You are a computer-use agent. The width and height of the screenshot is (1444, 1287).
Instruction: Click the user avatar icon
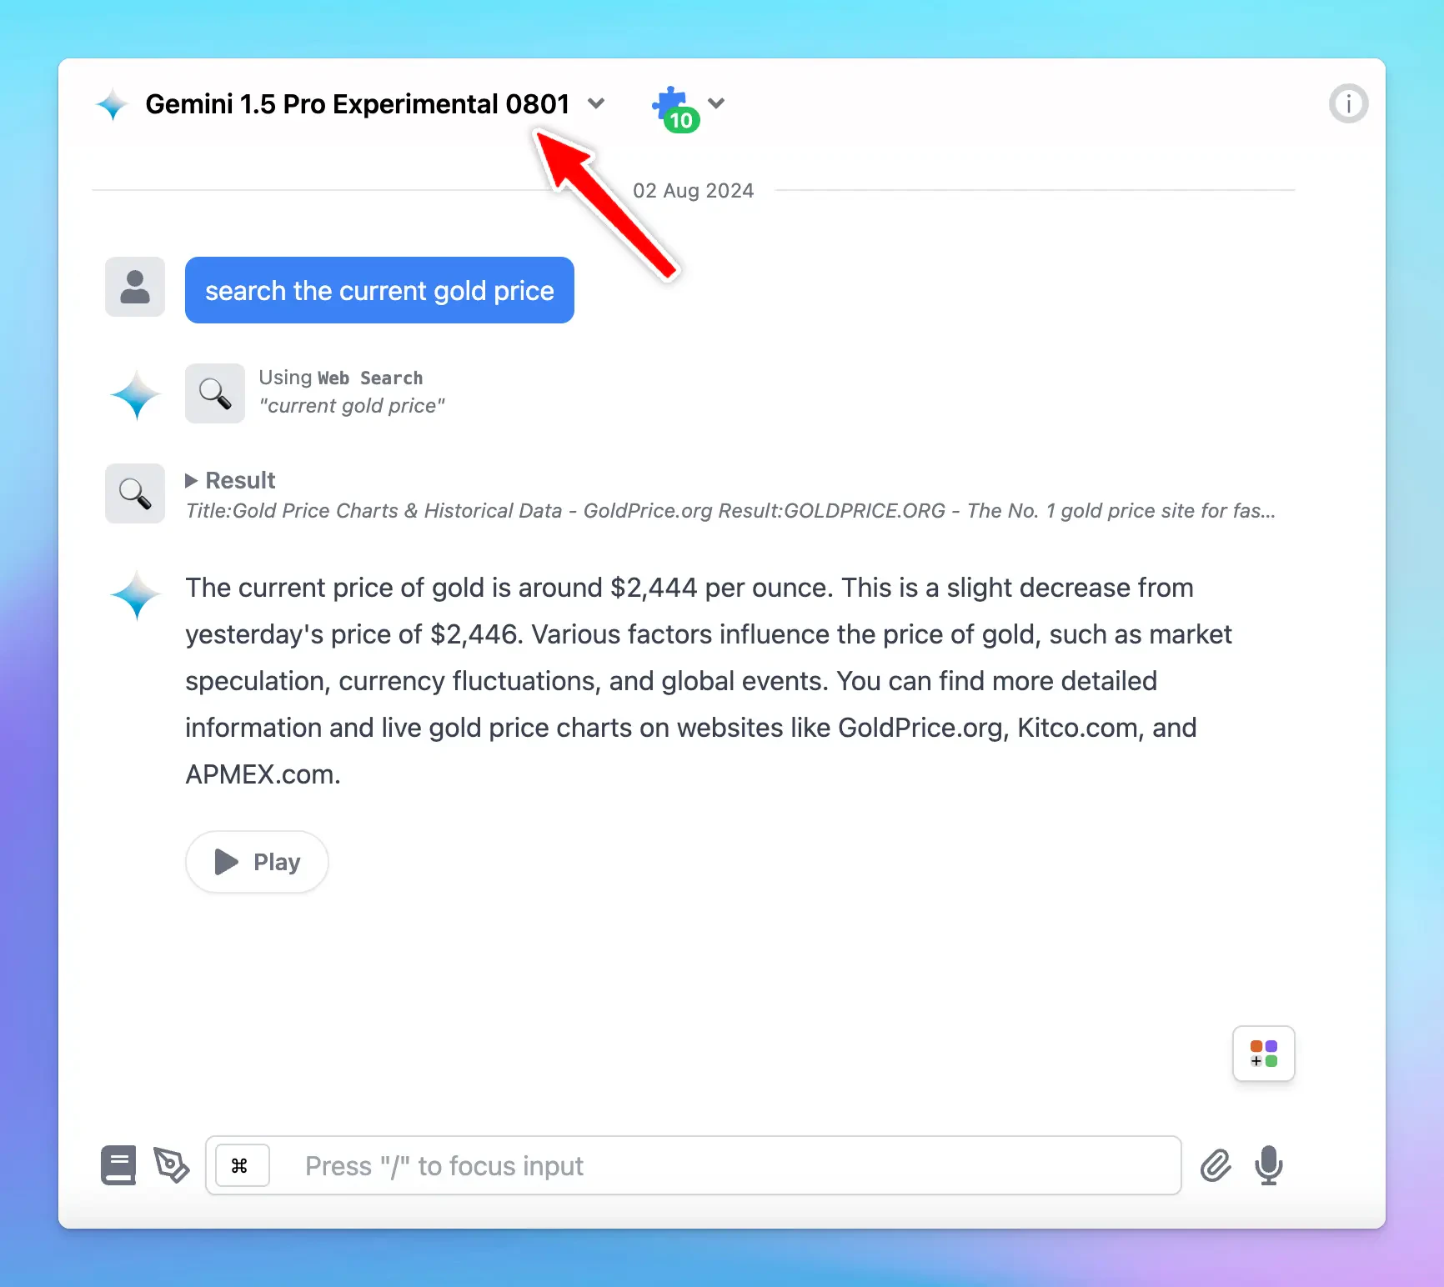[x=135, y=287]
